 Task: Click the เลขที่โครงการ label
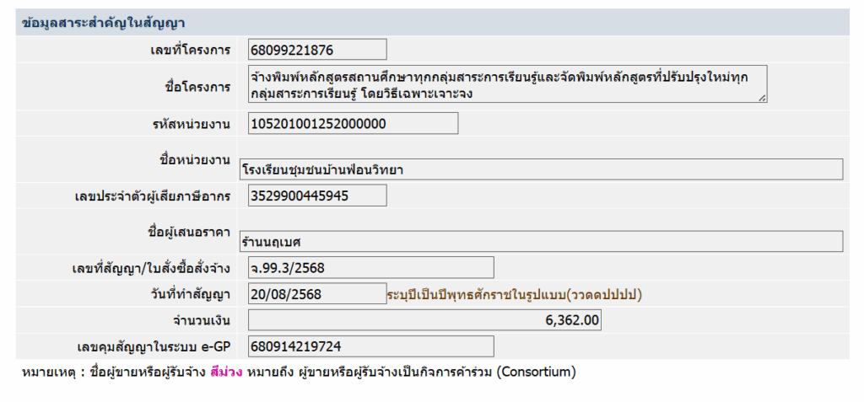(190, 50)
